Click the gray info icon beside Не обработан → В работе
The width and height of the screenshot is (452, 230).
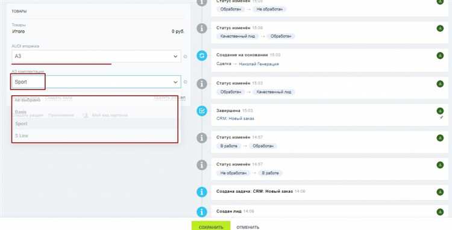[x=202, y=165]
